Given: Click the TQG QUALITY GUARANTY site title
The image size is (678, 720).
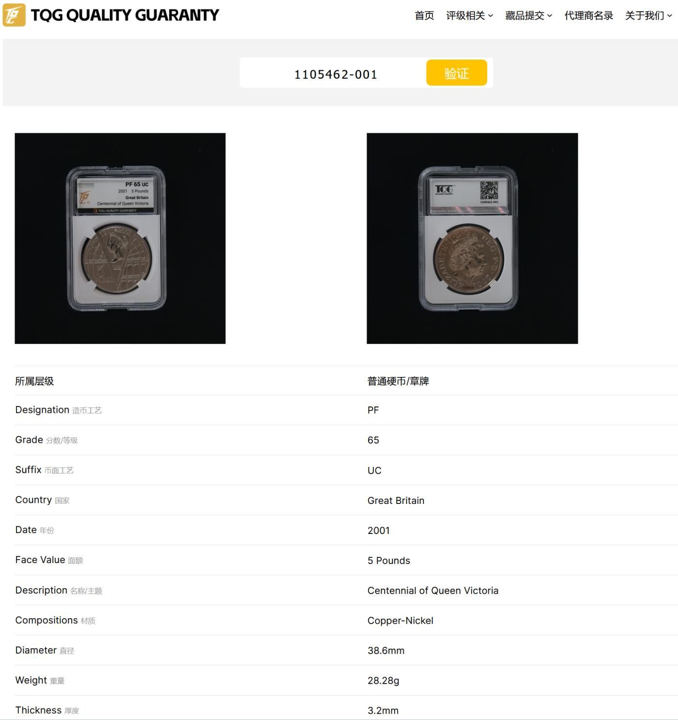Looking at the screenshot, I should [x=125, y=15].
